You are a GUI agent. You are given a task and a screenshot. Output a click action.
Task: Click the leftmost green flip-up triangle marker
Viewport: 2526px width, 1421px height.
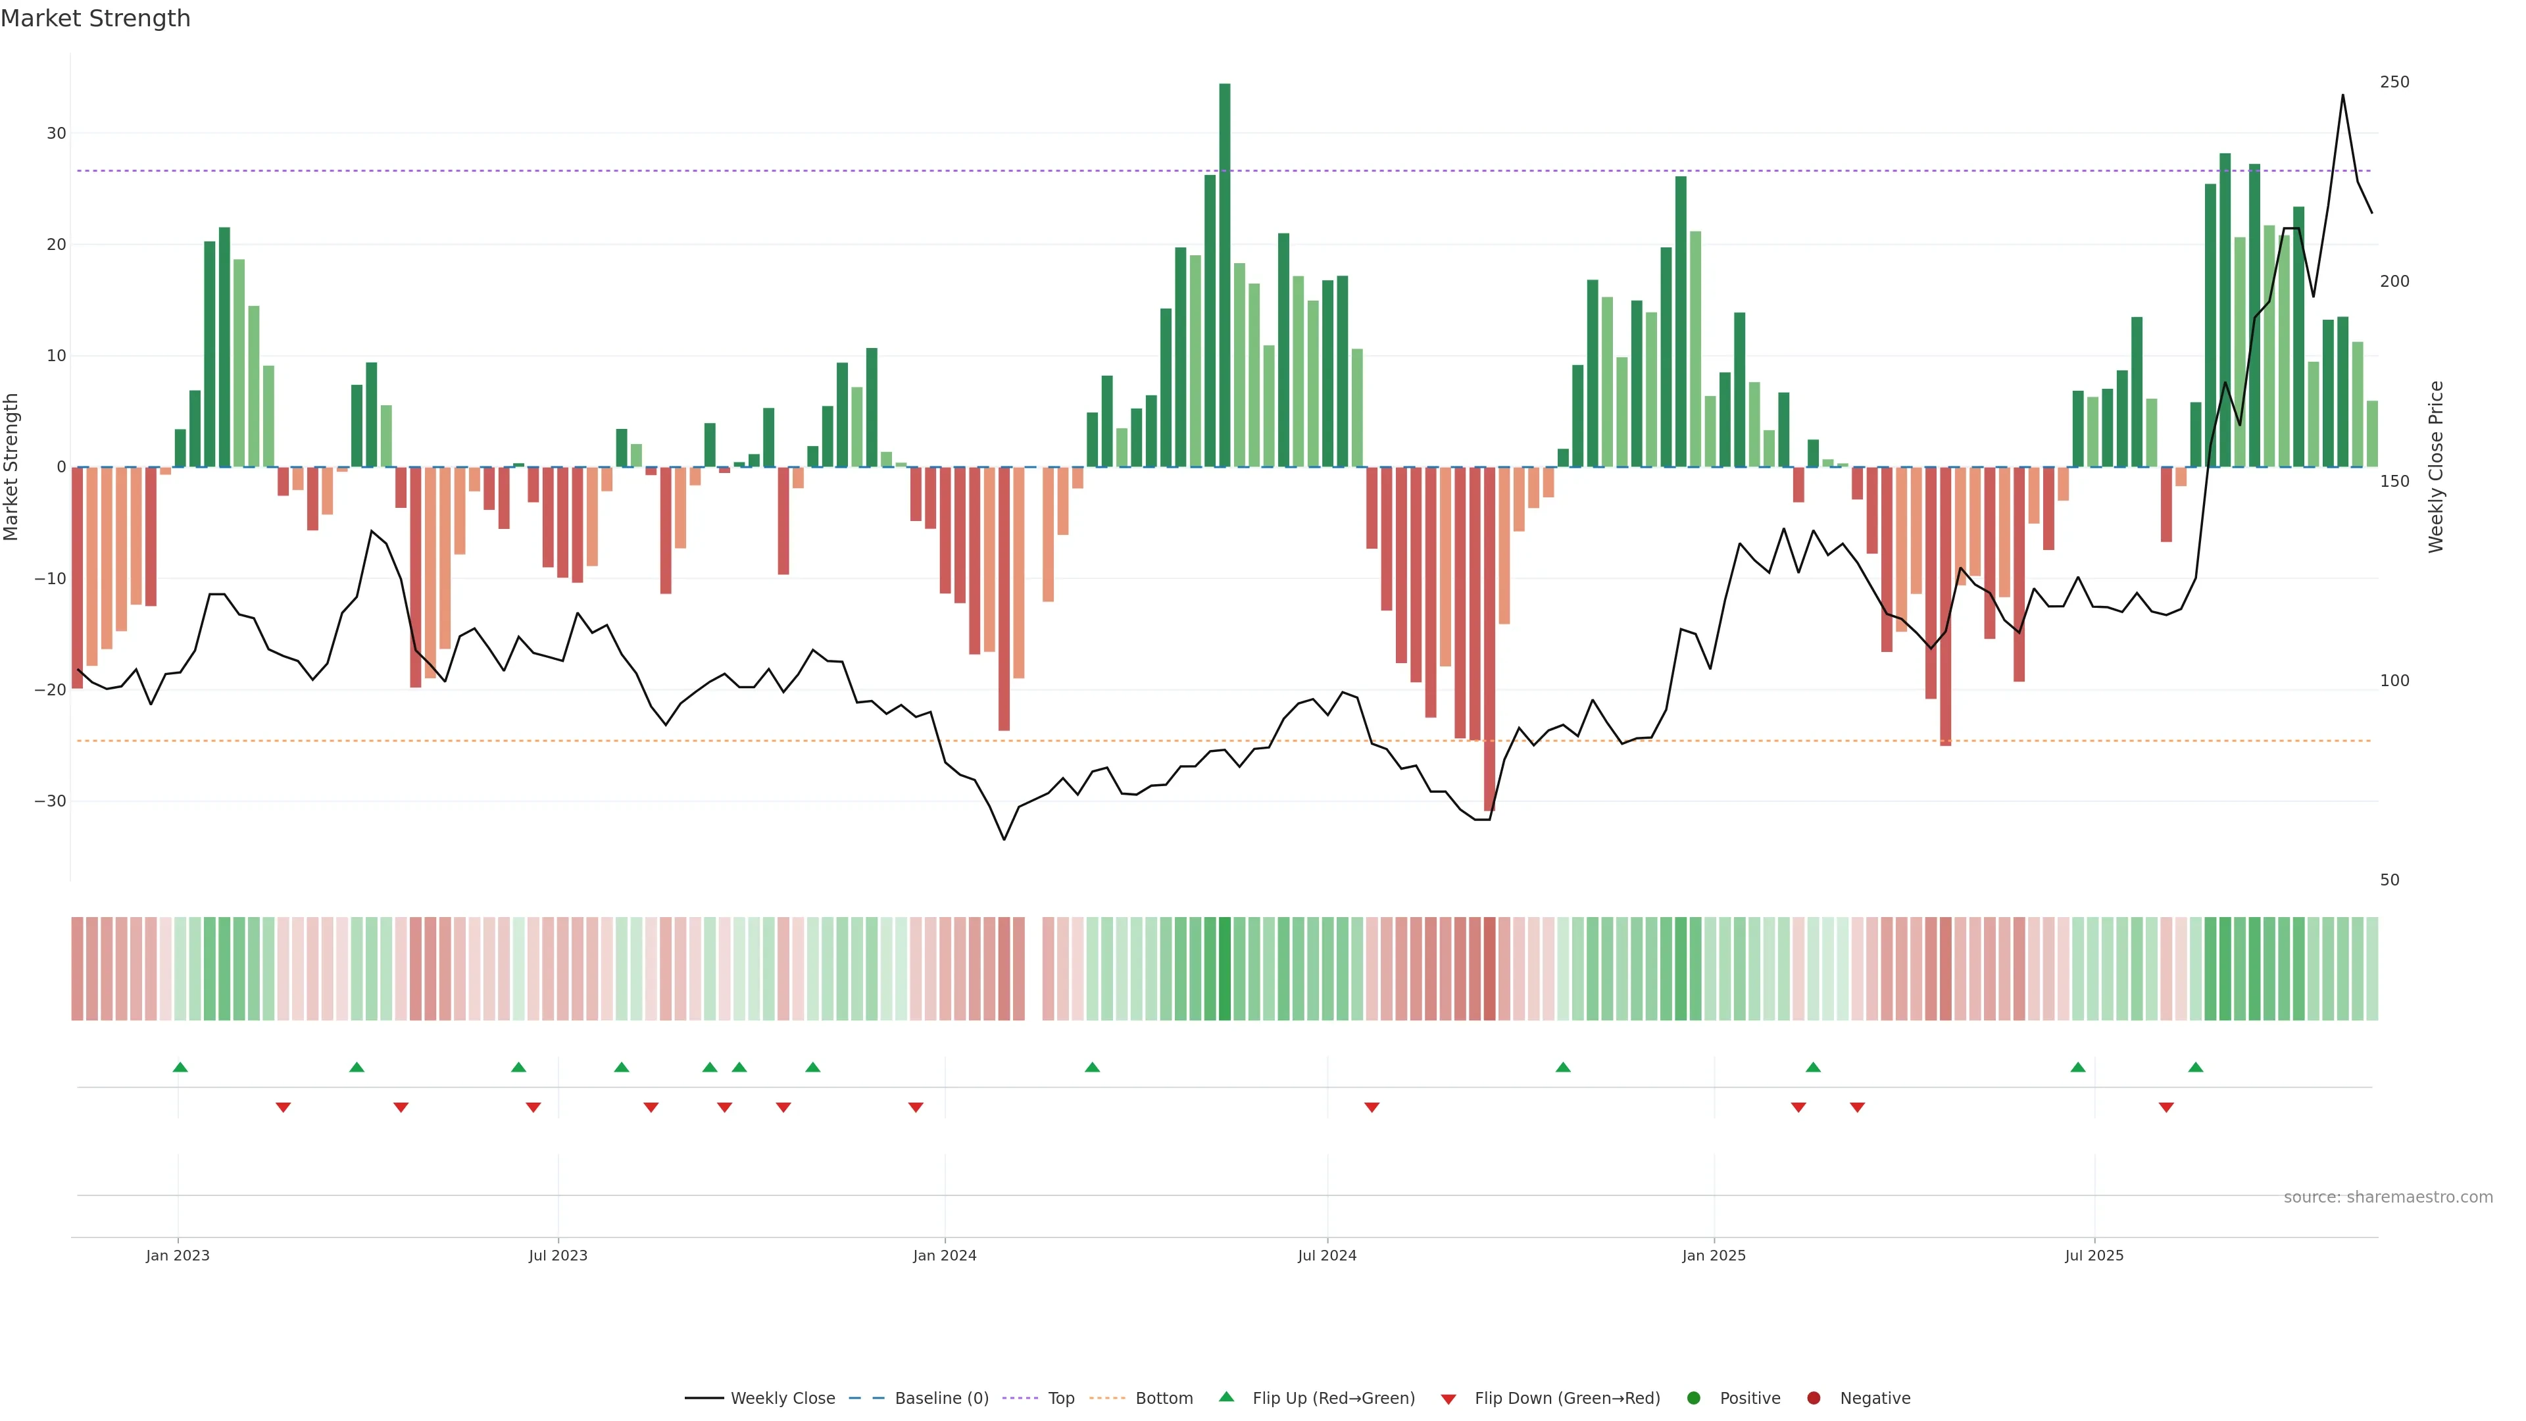(x=180, y=1067)
